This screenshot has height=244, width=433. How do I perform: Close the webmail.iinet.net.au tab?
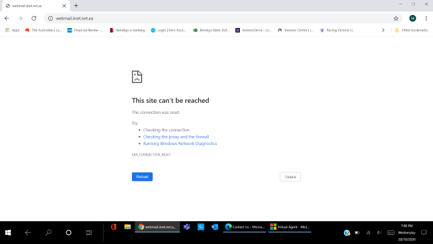pos(64,6)
